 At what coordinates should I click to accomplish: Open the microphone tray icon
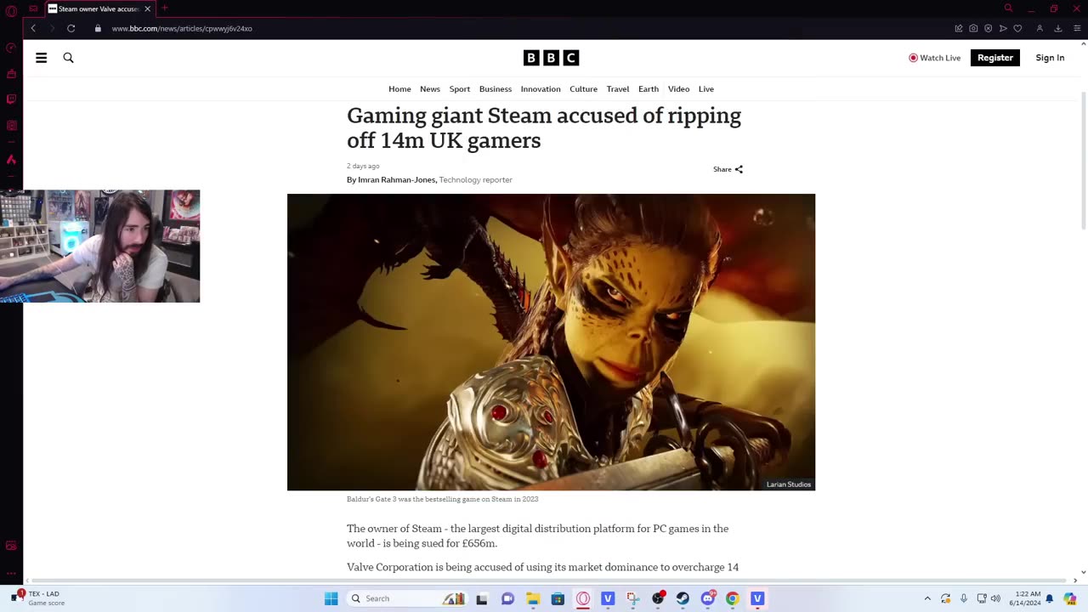(963, 598)
